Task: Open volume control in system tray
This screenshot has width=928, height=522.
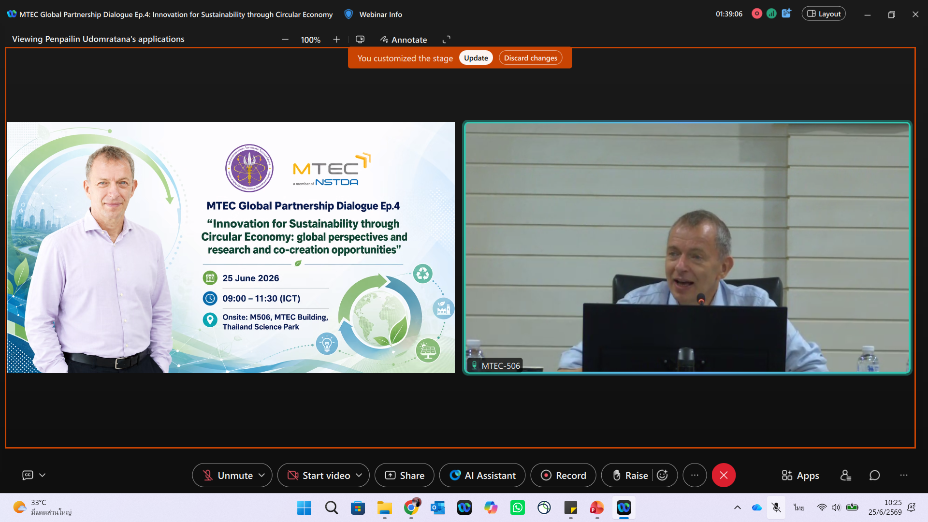Action: 836,507
